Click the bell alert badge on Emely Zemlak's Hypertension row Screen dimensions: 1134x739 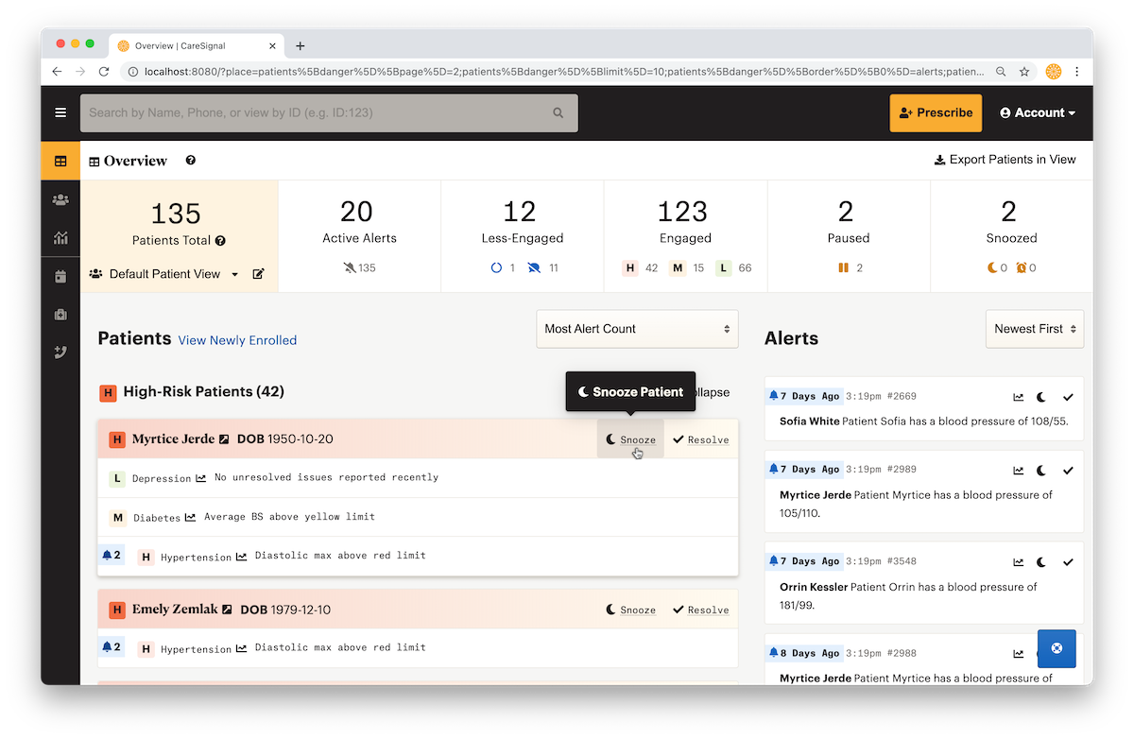112,647
